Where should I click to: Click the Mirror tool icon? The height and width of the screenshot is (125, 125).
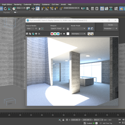pyautogui.click(x=83, y=8)
